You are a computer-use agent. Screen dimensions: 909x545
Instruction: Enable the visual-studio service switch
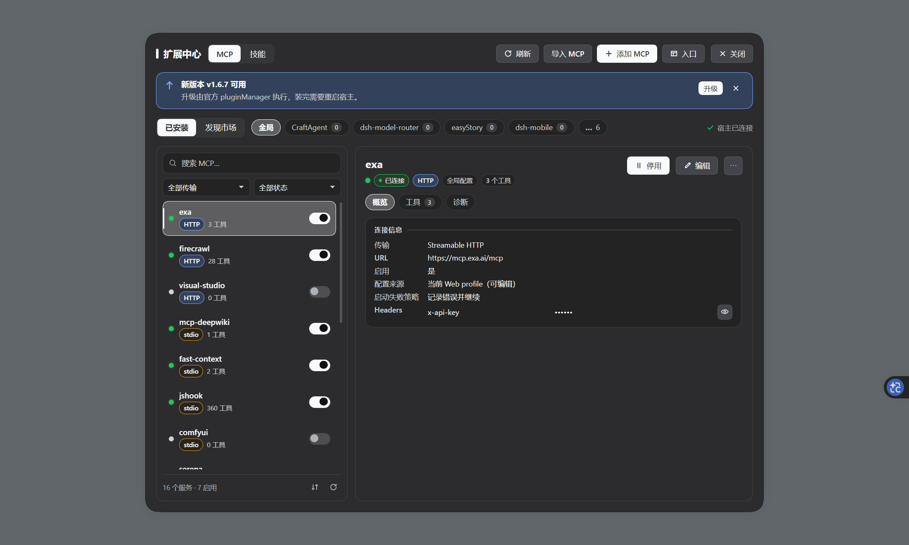[320, 291]
